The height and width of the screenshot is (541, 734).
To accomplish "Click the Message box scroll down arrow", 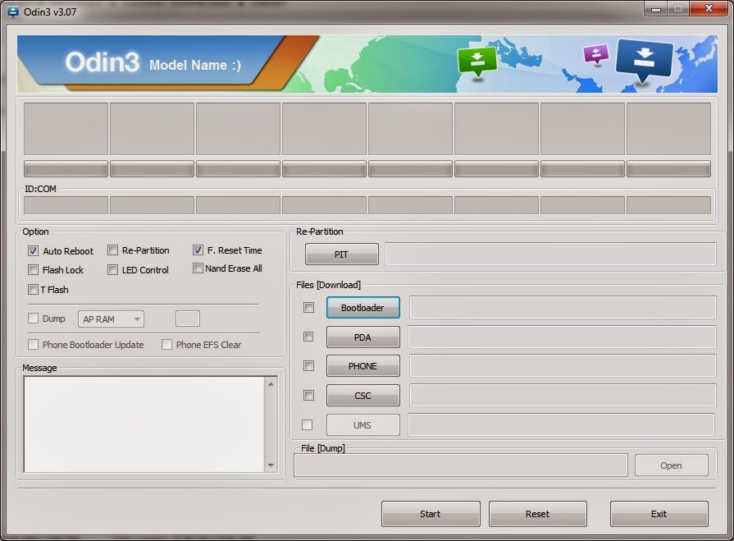I will (271, 465).
